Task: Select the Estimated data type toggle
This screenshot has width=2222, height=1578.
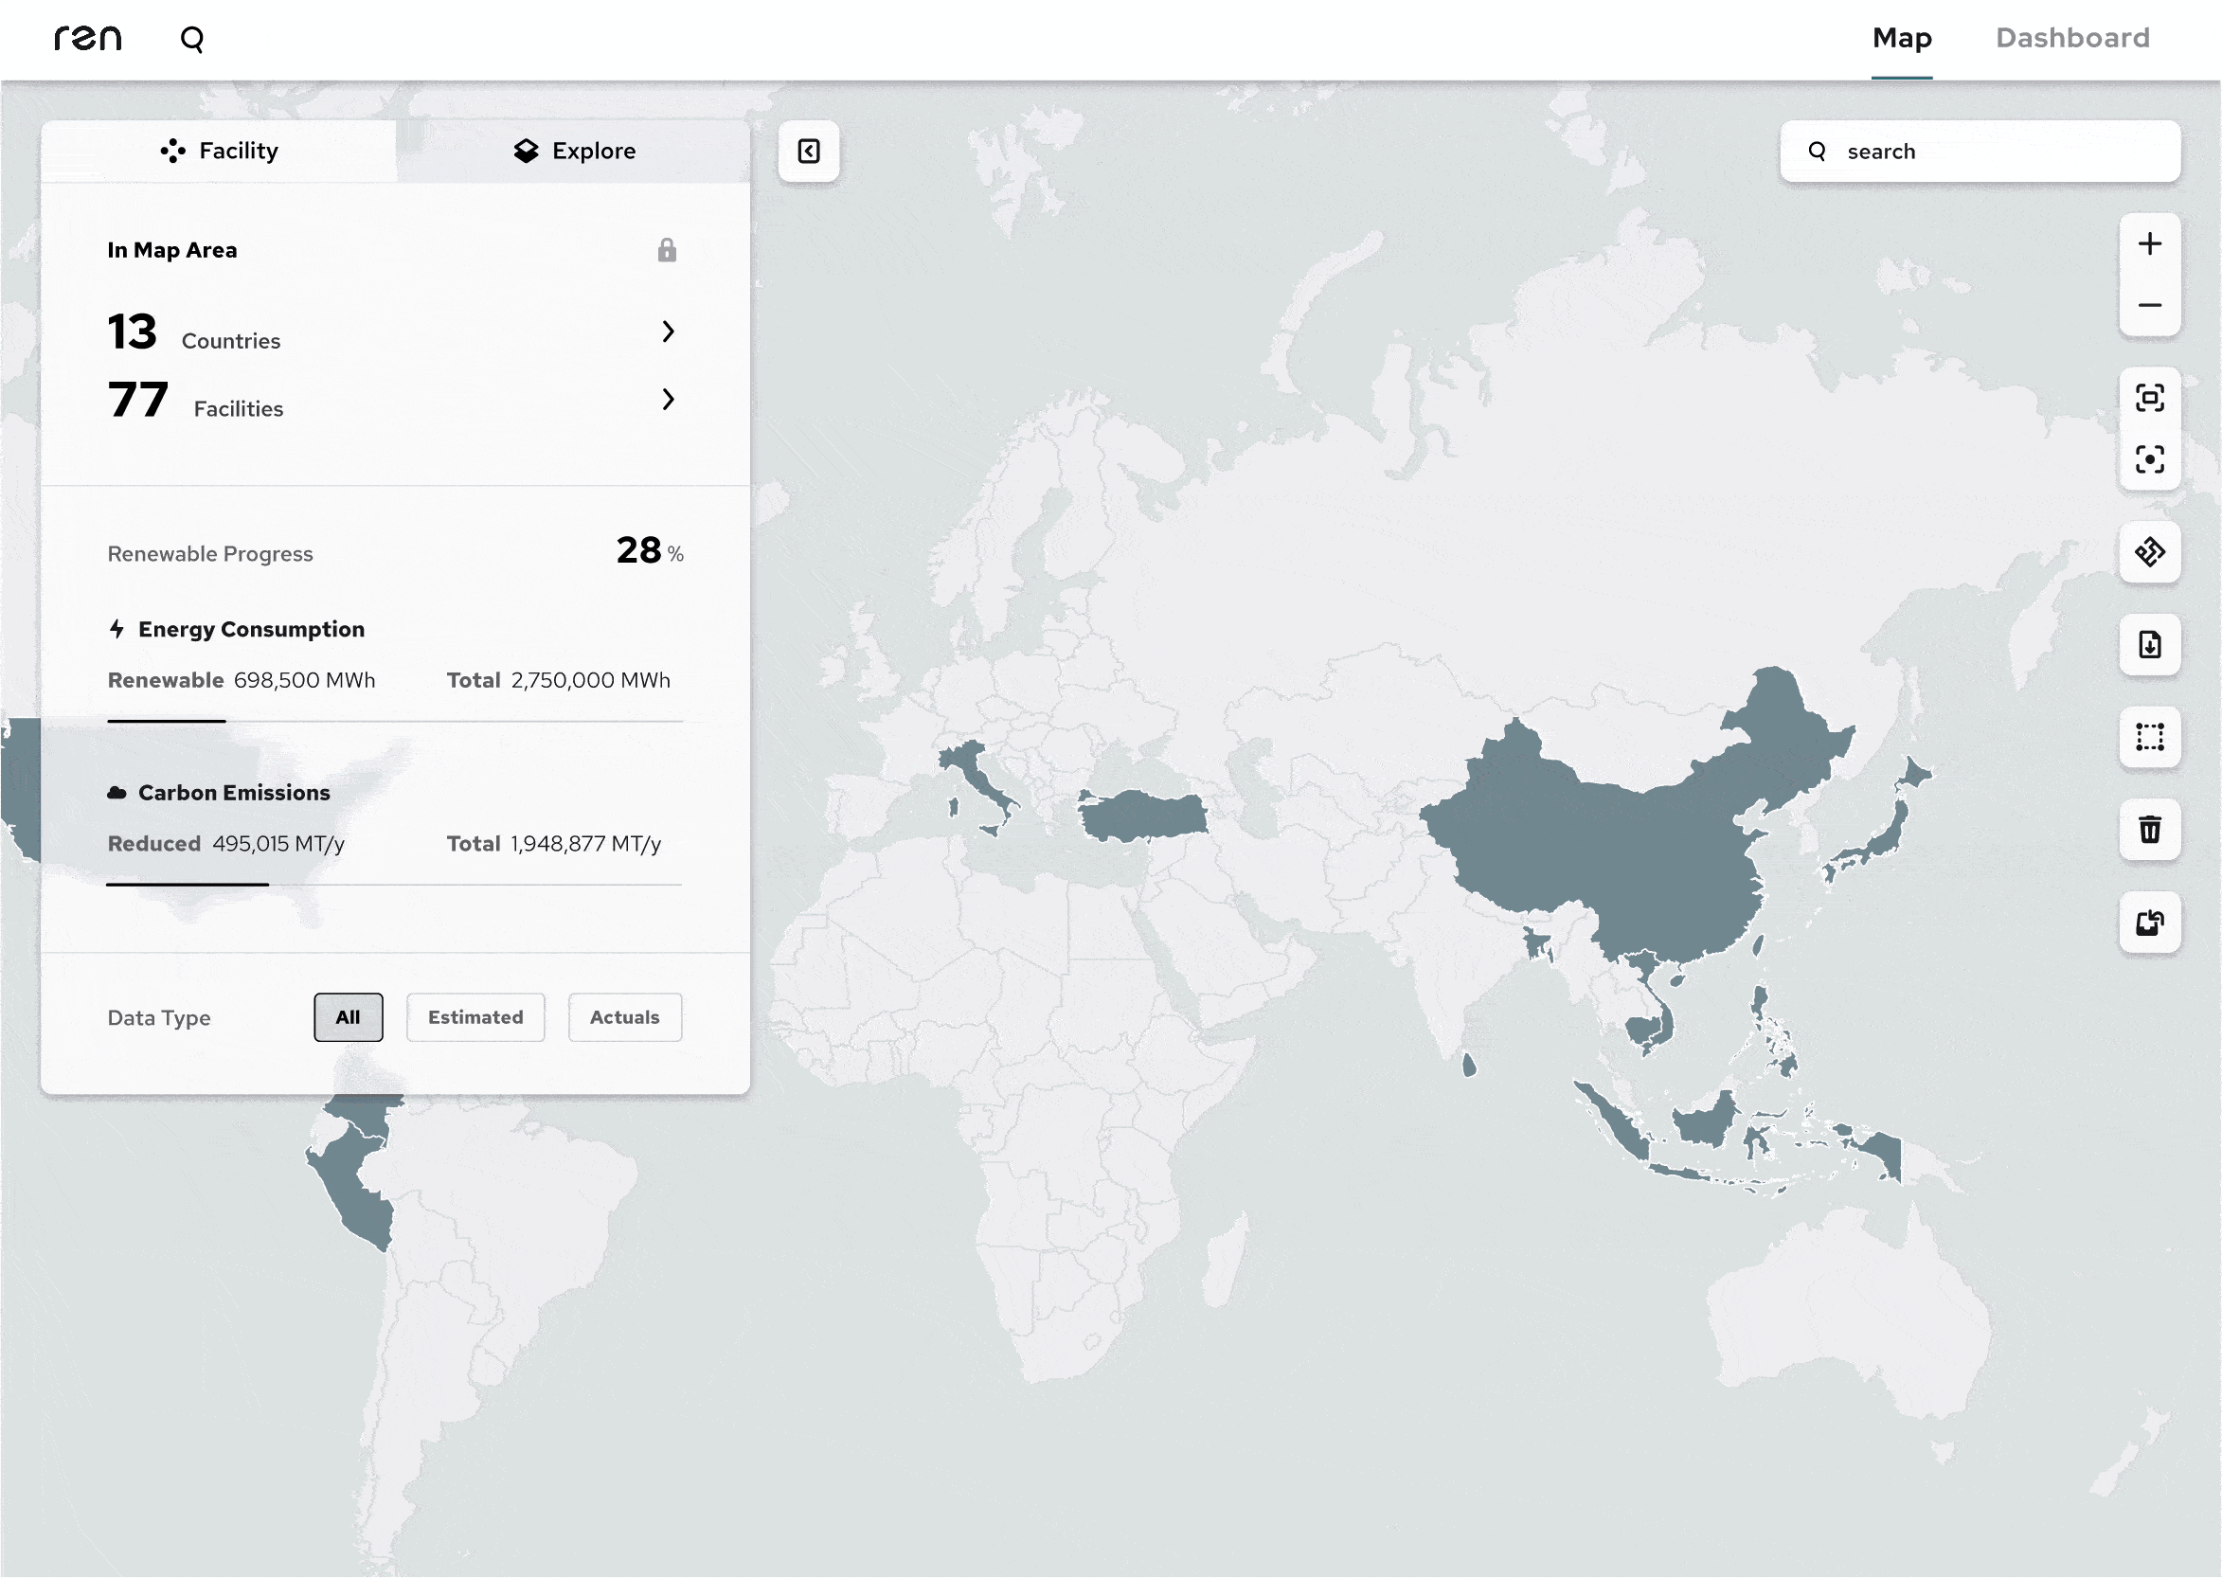Action: click(x=475, y=1016)
